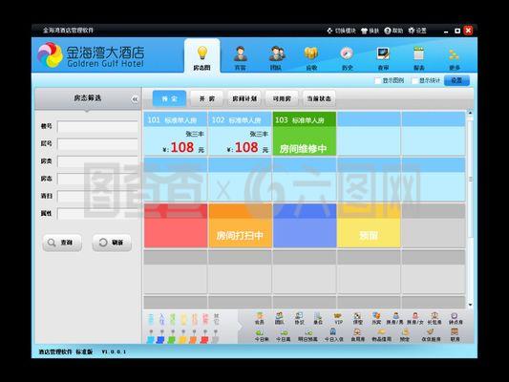
Task: Select room 101 card
Action: pyautogui.click(x=176, y=134)
